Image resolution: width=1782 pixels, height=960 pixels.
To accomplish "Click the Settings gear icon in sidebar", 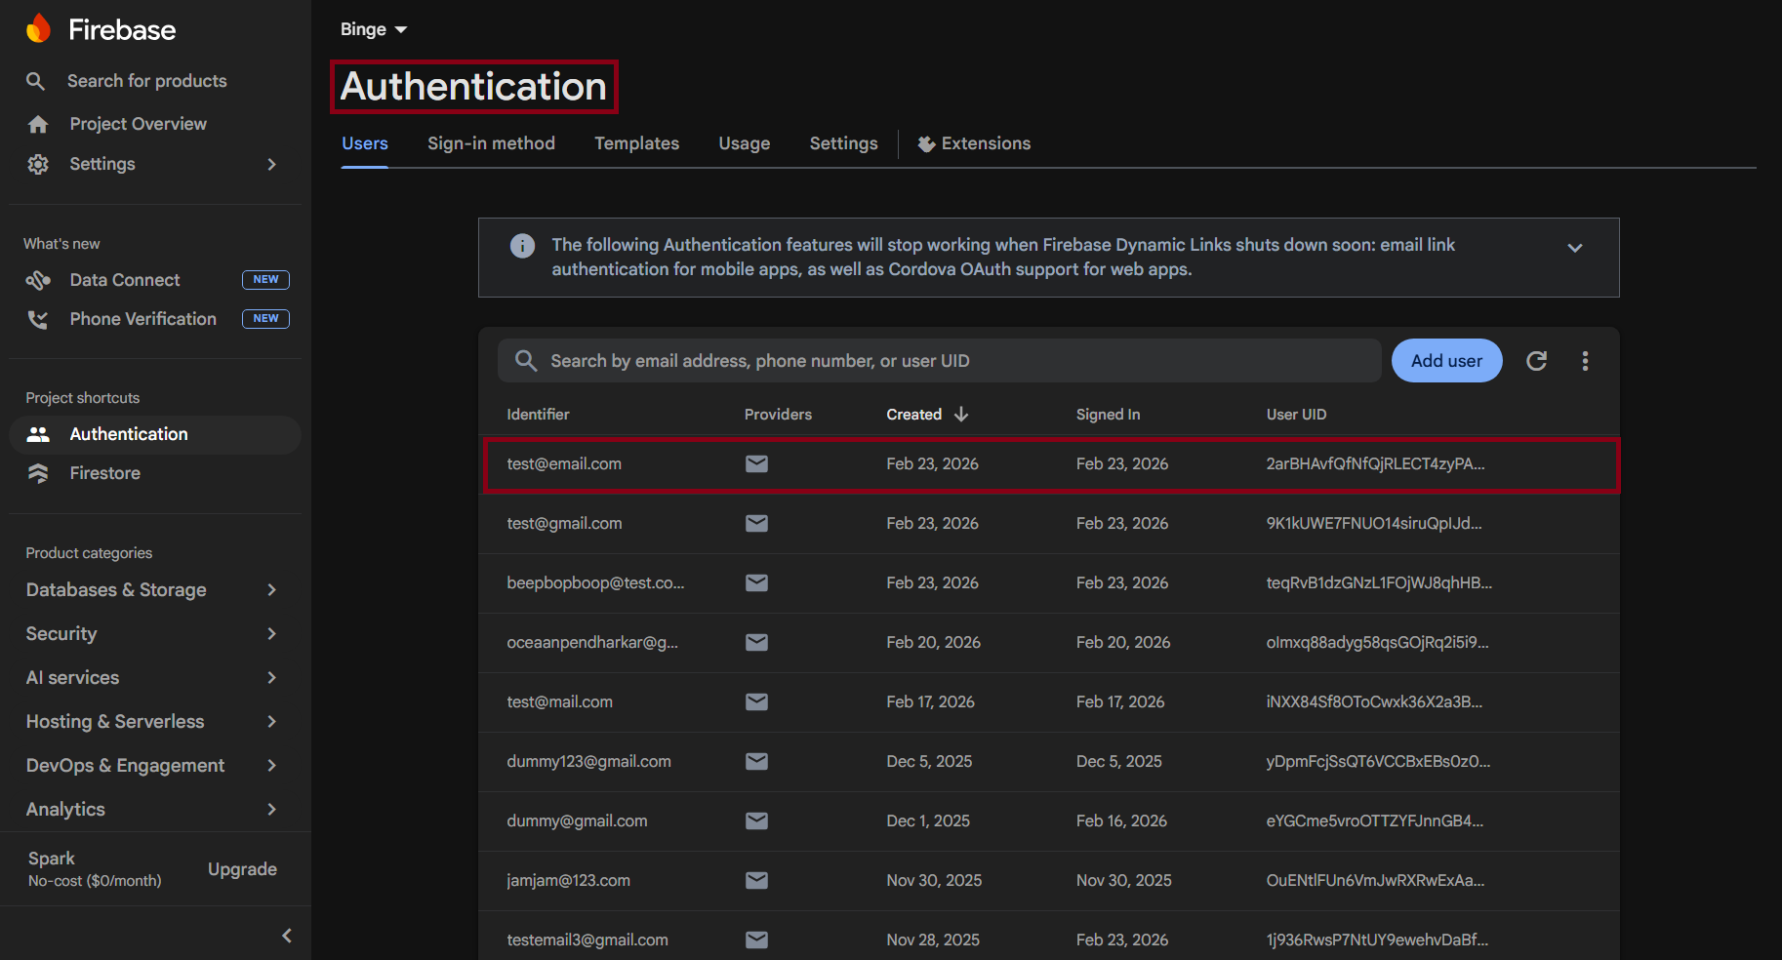I will (x=37, y=164).
